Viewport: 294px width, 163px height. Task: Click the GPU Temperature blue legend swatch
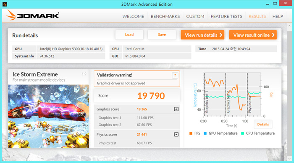click(205, 133)
